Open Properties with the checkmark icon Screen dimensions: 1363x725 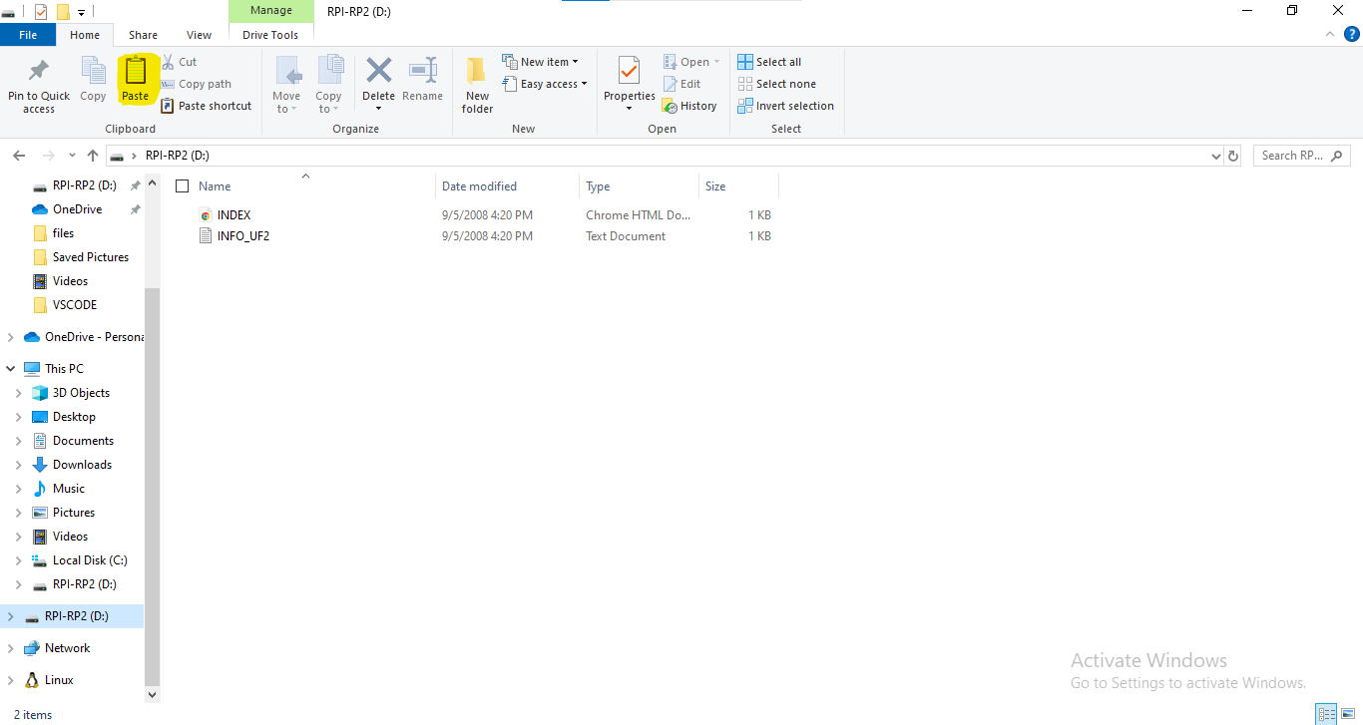[629, 71]
